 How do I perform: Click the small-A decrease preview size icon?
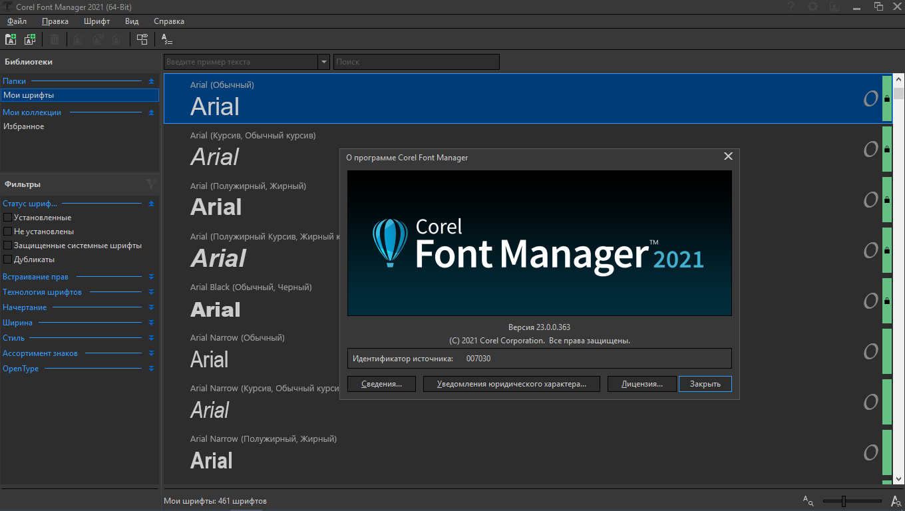coord(808,500)
